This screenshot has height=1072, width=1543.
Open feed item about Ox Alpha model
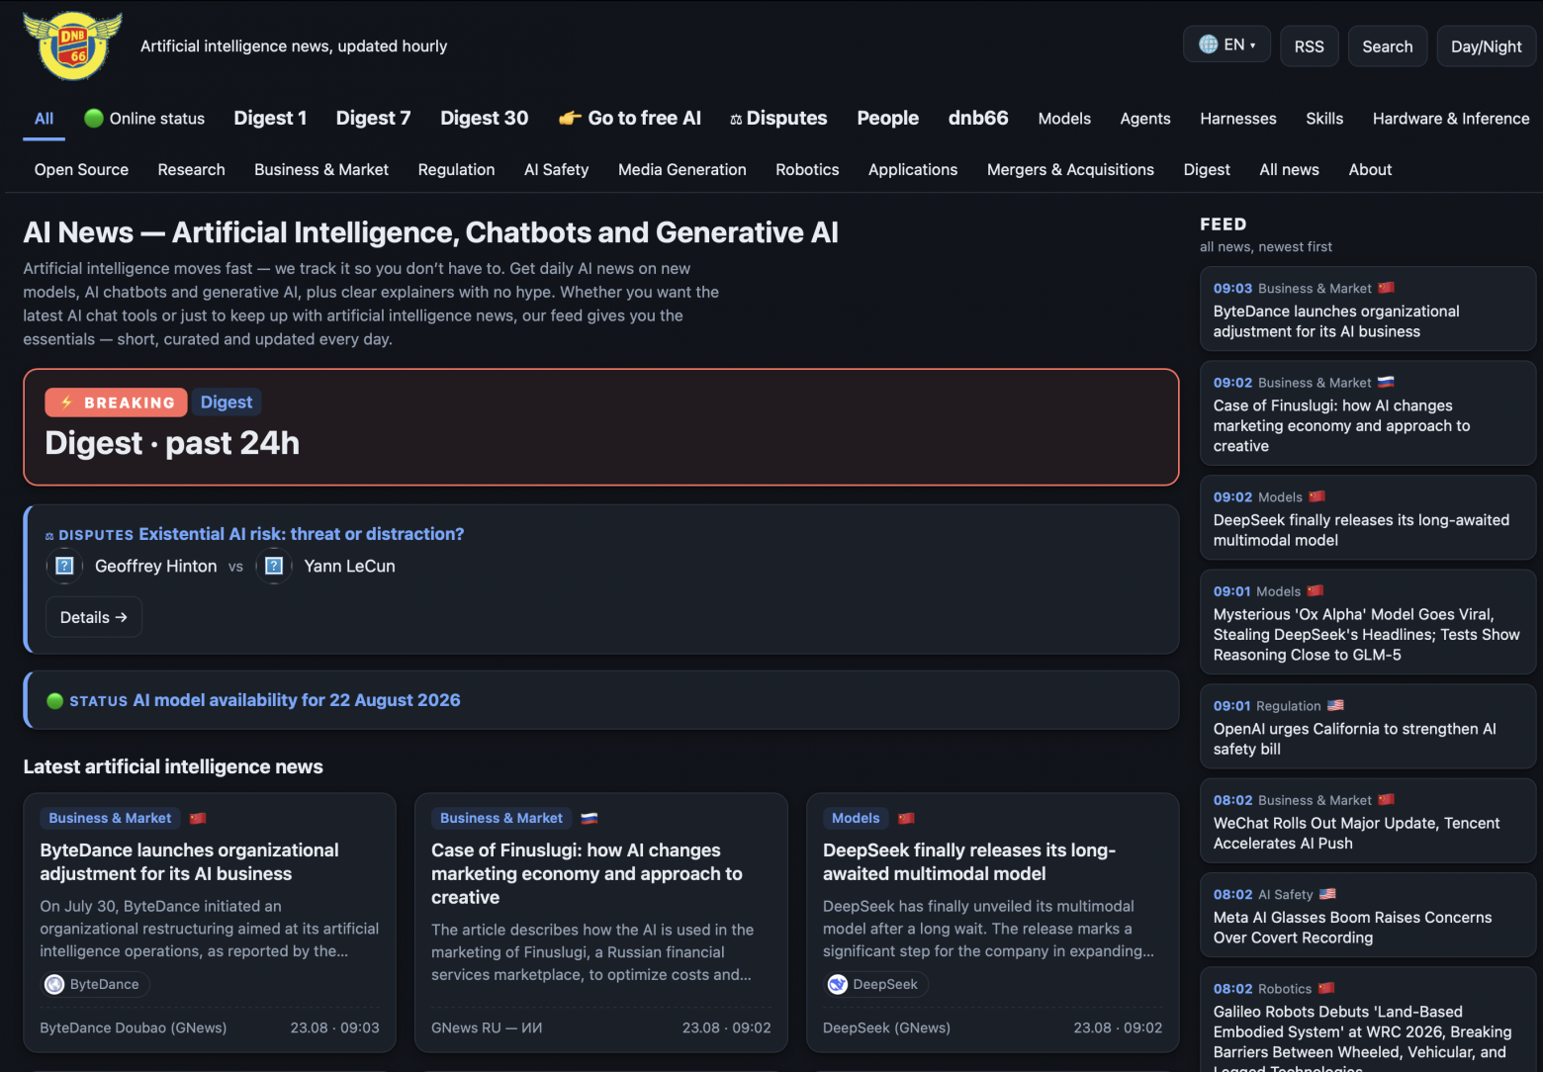point(1368,623)
